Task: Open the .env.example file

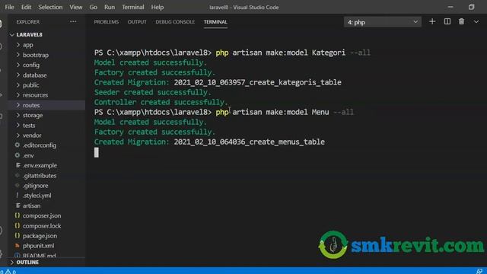Action: point(40,165)
